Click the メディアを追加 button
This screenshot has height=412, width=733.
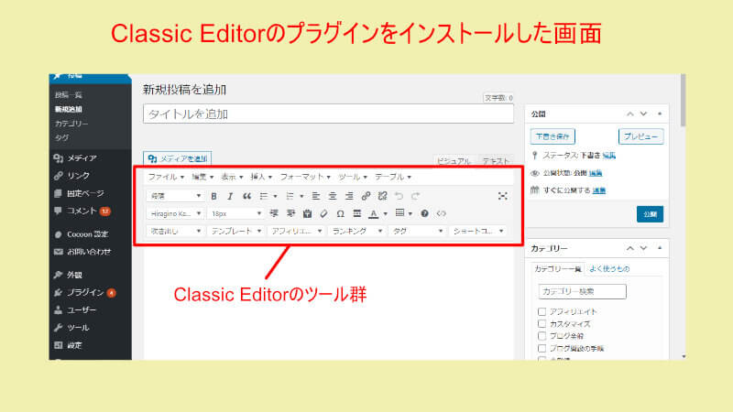[x=177, y=158]
